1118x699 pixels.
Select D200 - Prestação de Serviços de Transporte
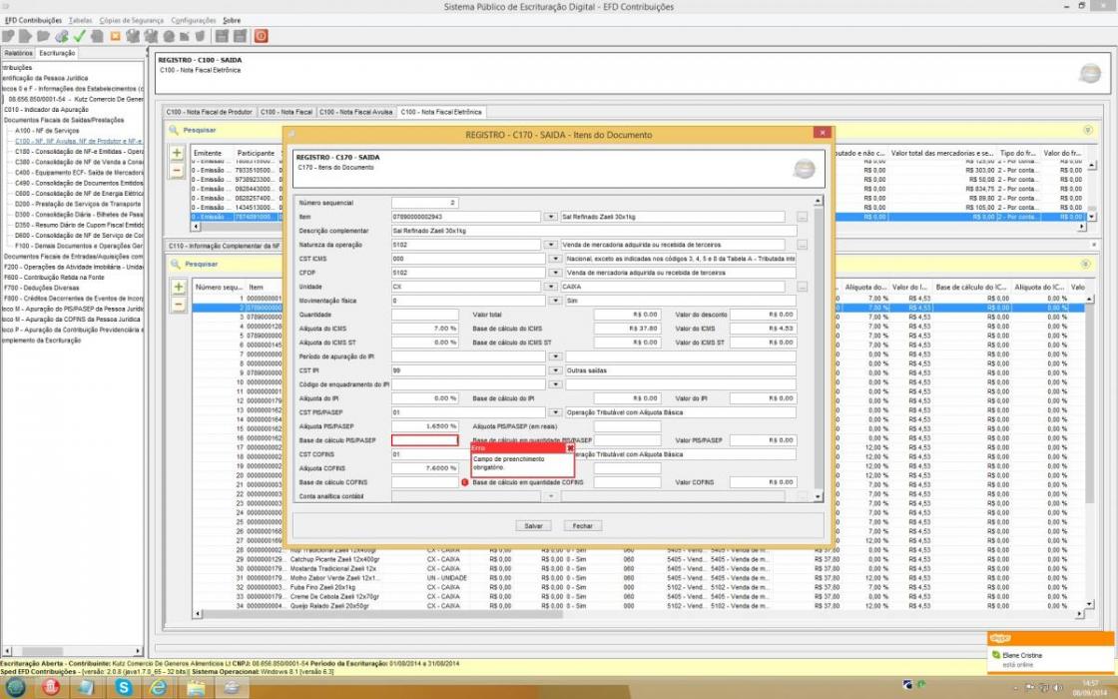point(79,204)
